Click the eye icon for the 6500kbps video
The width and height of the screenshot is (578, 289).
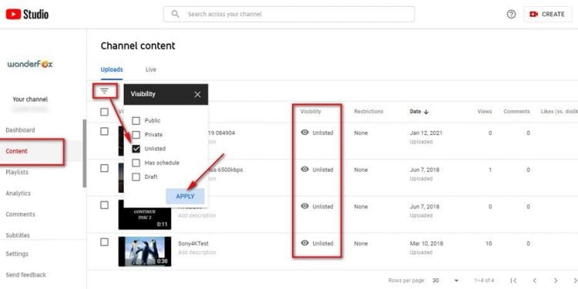tap(304, 170)
